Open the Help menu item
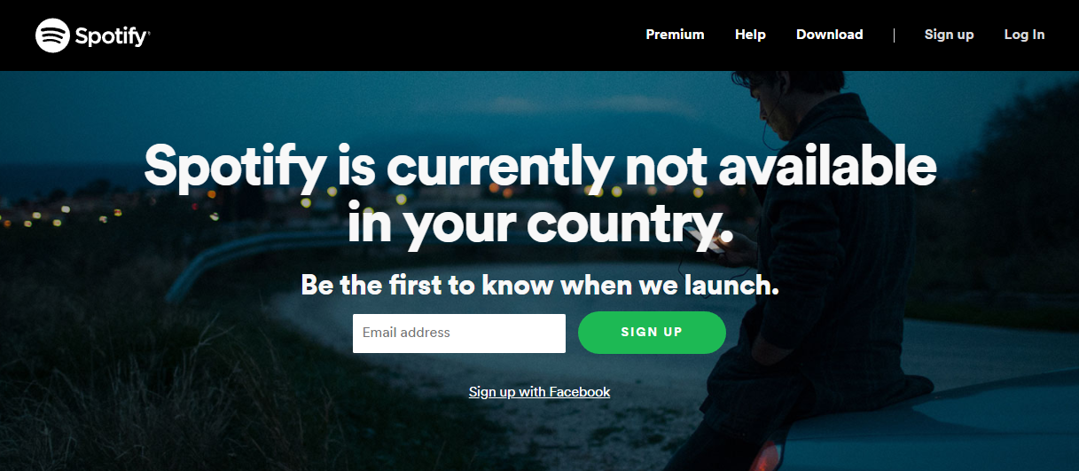Screen dimensions: 1079x471 [x=750, y=35]
